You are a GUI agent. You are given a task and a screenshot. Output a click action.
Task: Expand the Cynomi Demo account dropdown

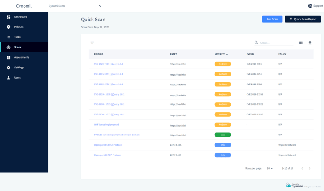[75, 6]
